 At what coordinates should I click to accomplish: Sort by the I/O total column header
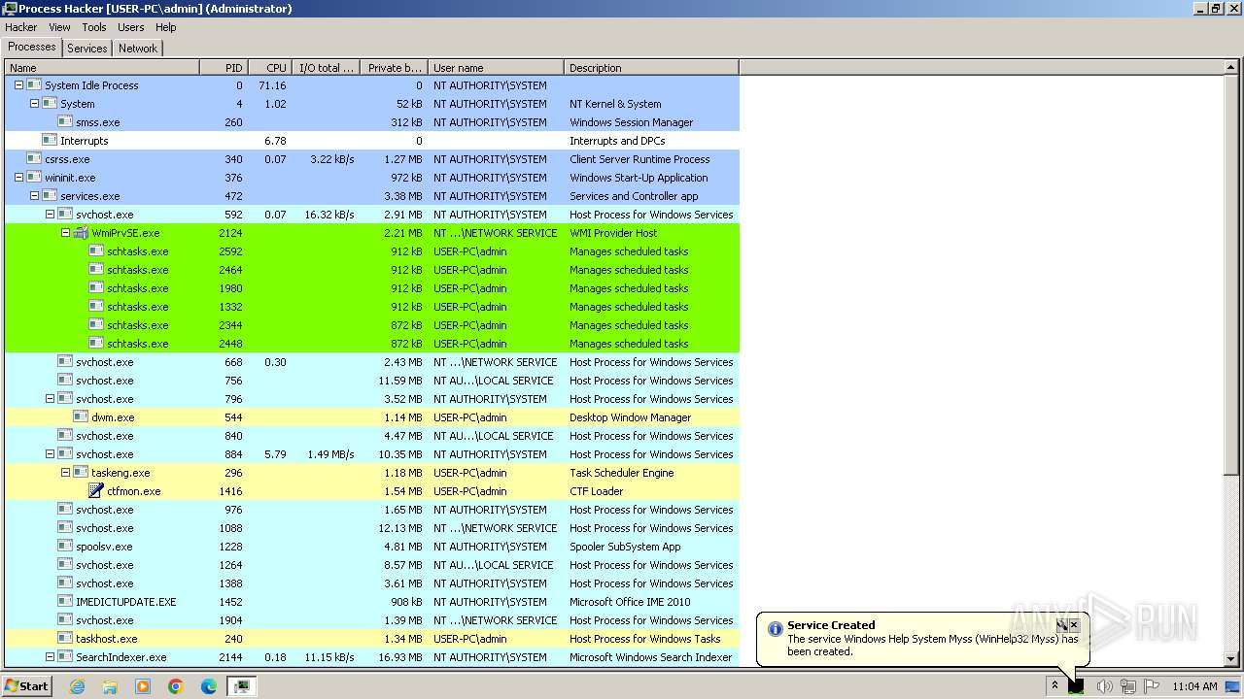point(327,68)
